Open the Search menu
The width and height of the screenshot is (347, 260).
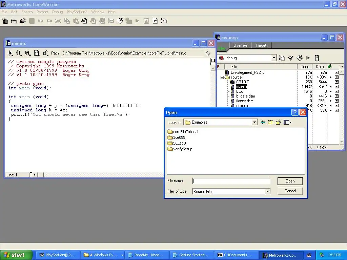pyautogui.click(x=27, y=12)
